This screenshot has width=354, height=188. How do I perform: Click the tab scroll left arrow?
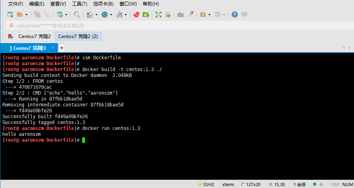(344, 48)
